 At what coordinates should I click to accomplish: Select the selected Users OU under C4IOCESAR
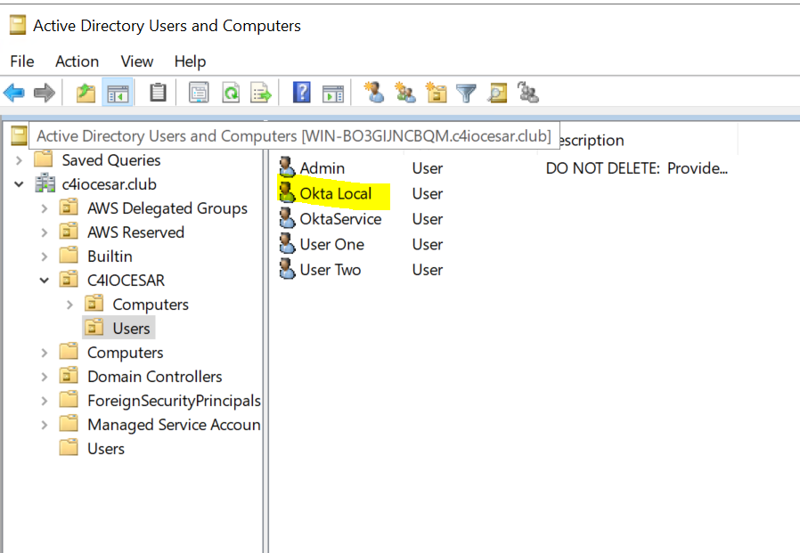(x=131, y=328)
